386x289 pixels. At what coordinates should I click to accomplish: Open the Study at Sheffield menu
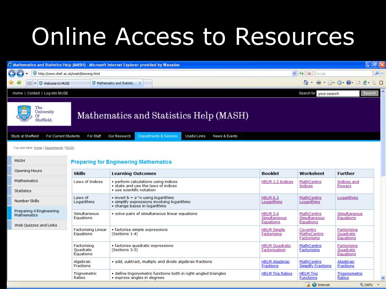coord(25,136)
